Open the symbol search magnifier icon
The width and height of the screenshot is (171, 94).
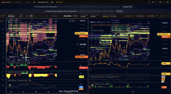point(3,16)
